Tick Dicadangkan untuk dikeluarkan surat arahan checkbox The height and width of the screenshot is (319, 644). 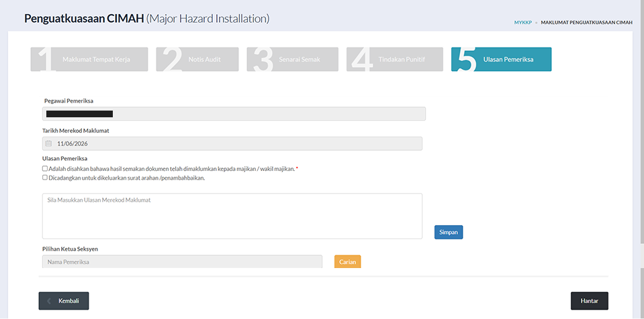click(45, 178)
